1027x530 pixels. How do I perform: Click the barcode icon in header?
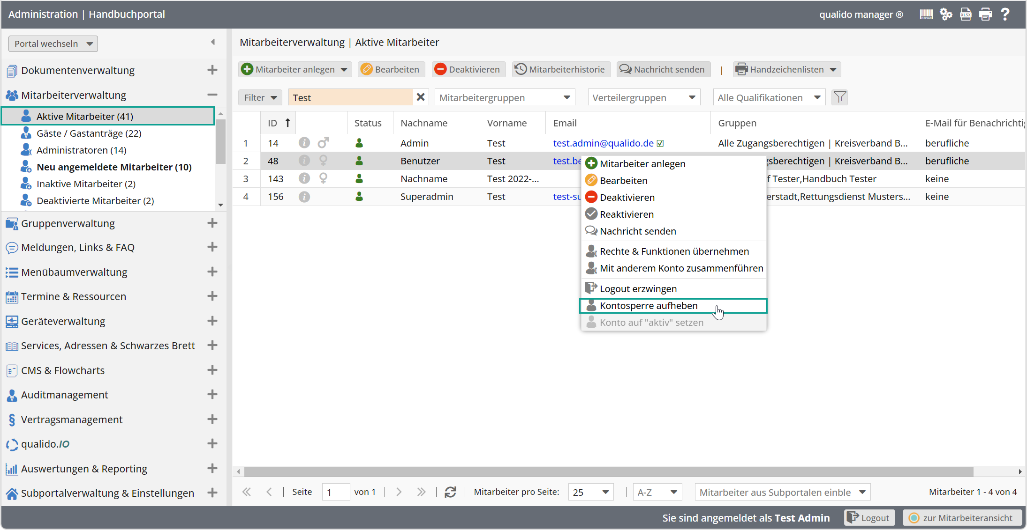point(926,15)
